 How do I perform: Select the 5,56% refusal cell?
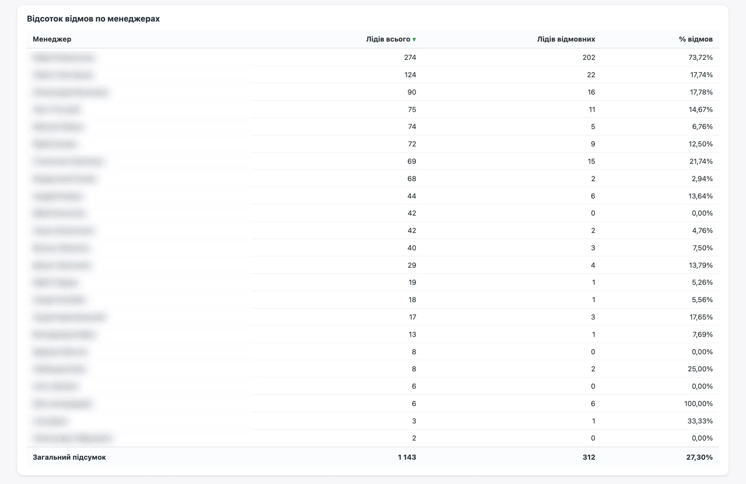pos(703,300)
